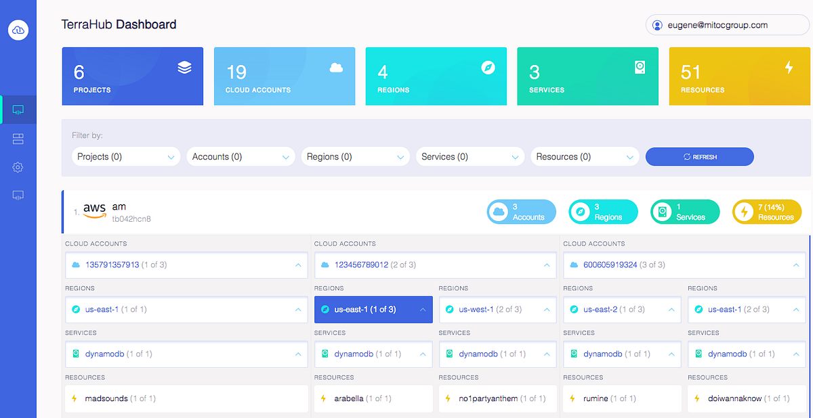The height and width of the screenshot is (418, 813).
Task: Click the eugene@mitocgroup.com account field
Action: pyautogui.click(x=727, y=24)
